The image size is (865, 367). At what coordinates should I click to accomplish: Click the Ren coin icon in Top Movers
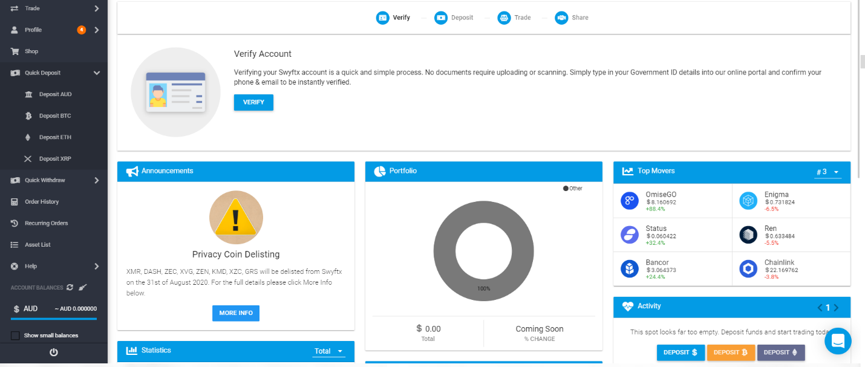tap(748, 235)
